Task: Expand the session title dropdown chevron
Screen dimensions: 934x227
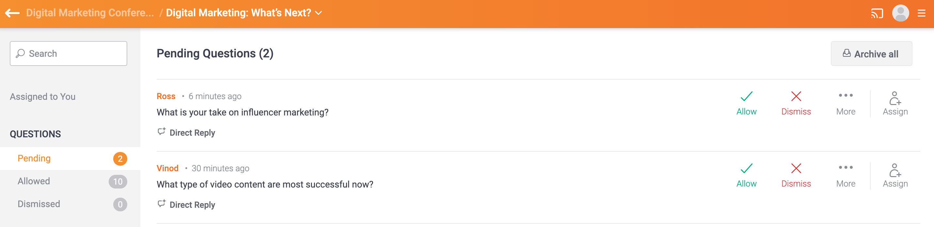Action: [319, 13]
